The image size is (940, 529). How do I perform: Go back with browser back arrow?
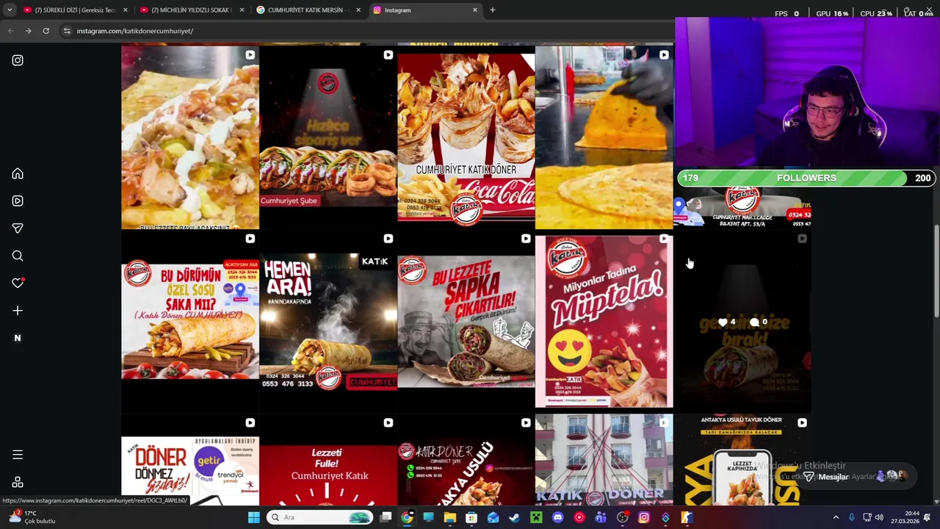10,31
